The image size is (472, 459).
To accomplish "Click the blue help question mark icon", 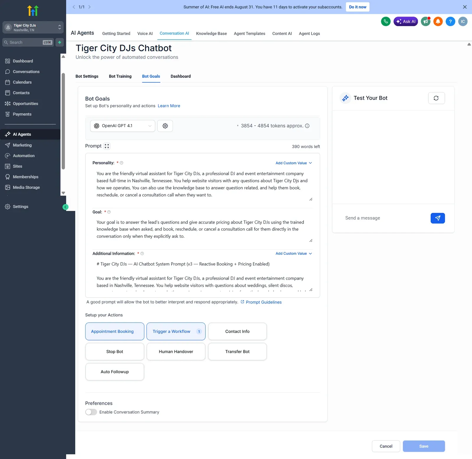I will [450, 22].
